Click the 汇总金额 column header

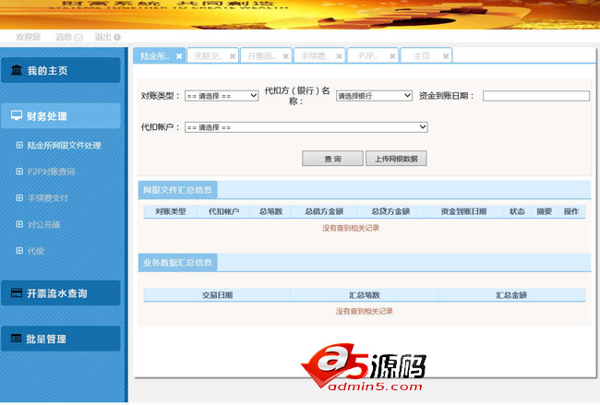511,295
